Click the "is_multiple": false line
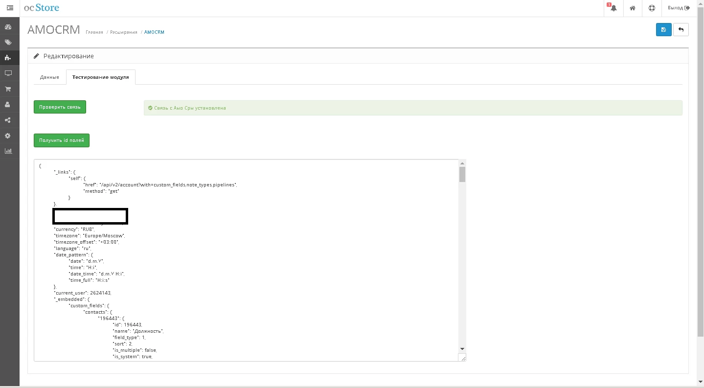 click(x=135, y=350)
